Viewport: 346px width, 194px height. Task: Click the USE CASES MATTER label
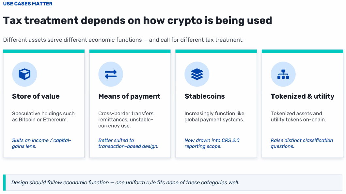pyautogui.click(x=28, y=4)
